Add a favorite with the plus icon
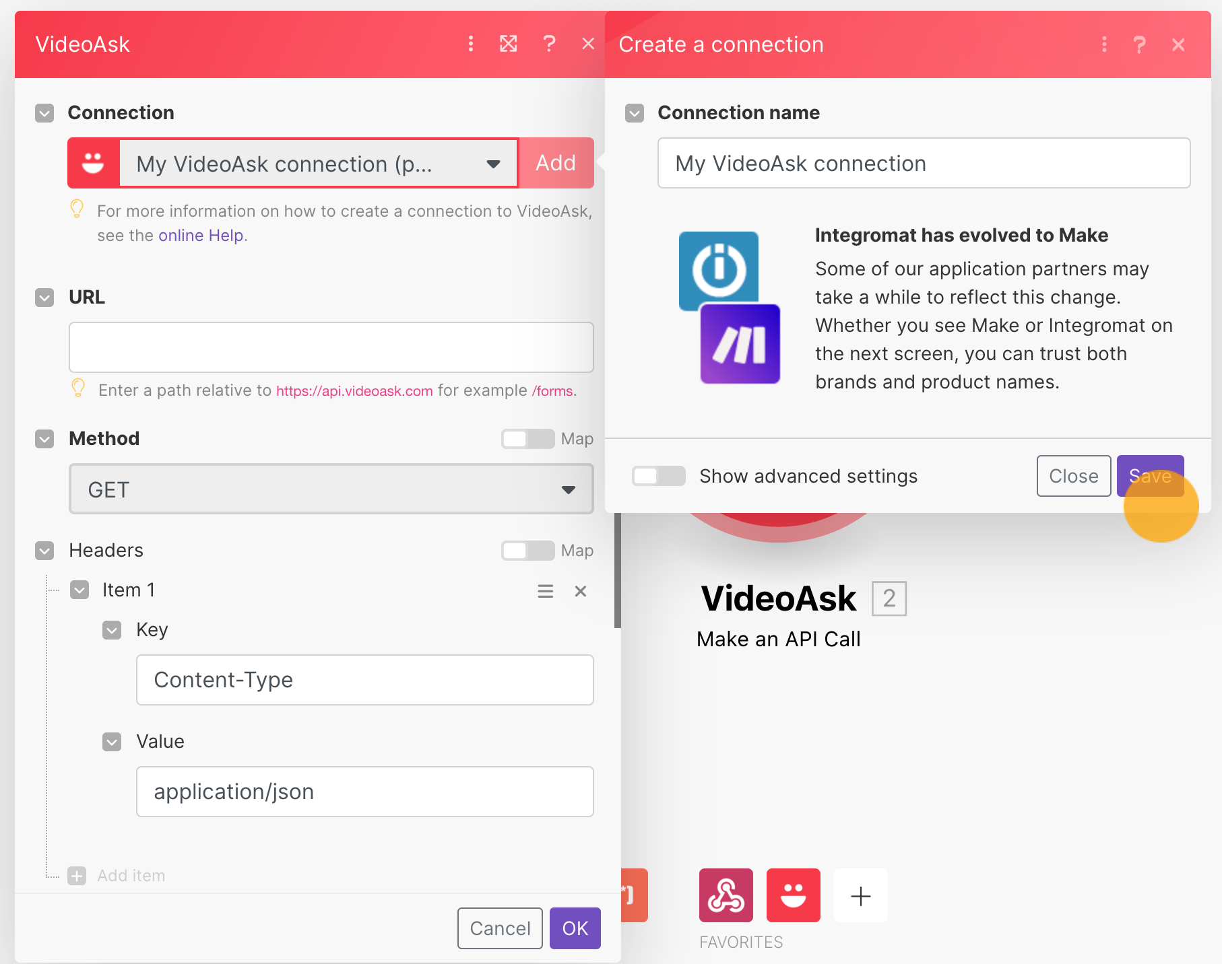This screenshot has height=964, width=1222. 861,895
